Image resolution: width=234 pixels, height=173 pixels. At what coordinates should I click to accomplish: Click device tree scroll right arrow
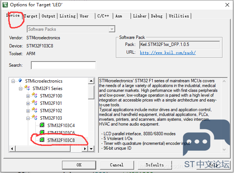tap(85, 149)
